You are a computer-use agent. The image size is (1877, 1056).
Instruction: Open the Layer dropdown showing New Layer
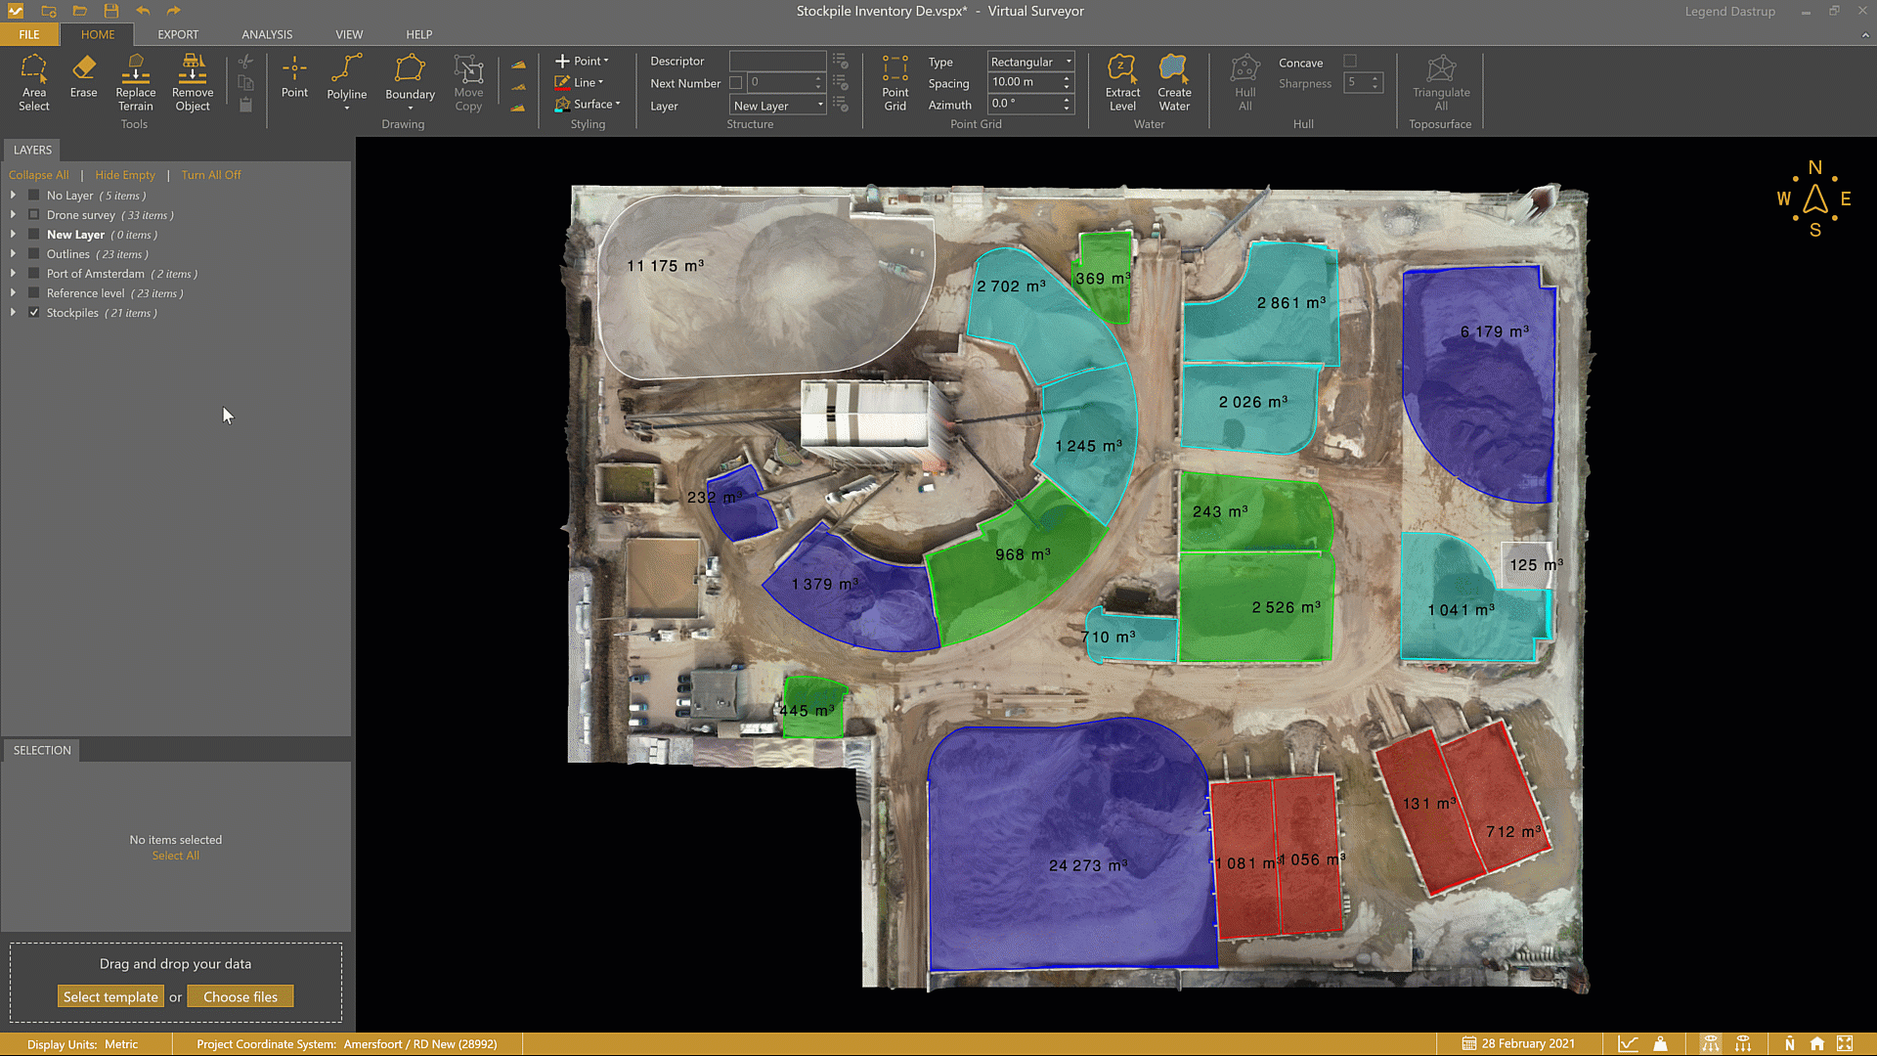coord(778,106)
